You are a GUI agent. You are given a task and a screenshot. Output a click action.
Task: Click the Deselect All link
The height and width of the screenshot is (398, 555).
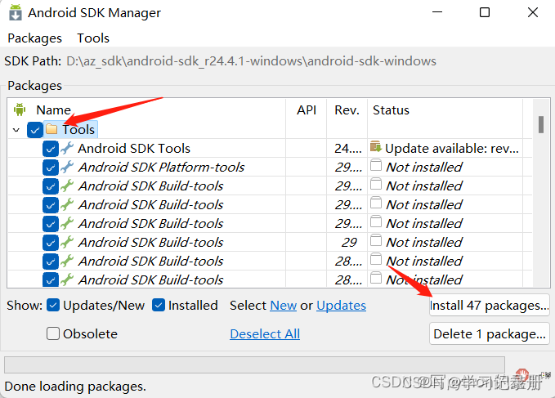coord(265,333)
